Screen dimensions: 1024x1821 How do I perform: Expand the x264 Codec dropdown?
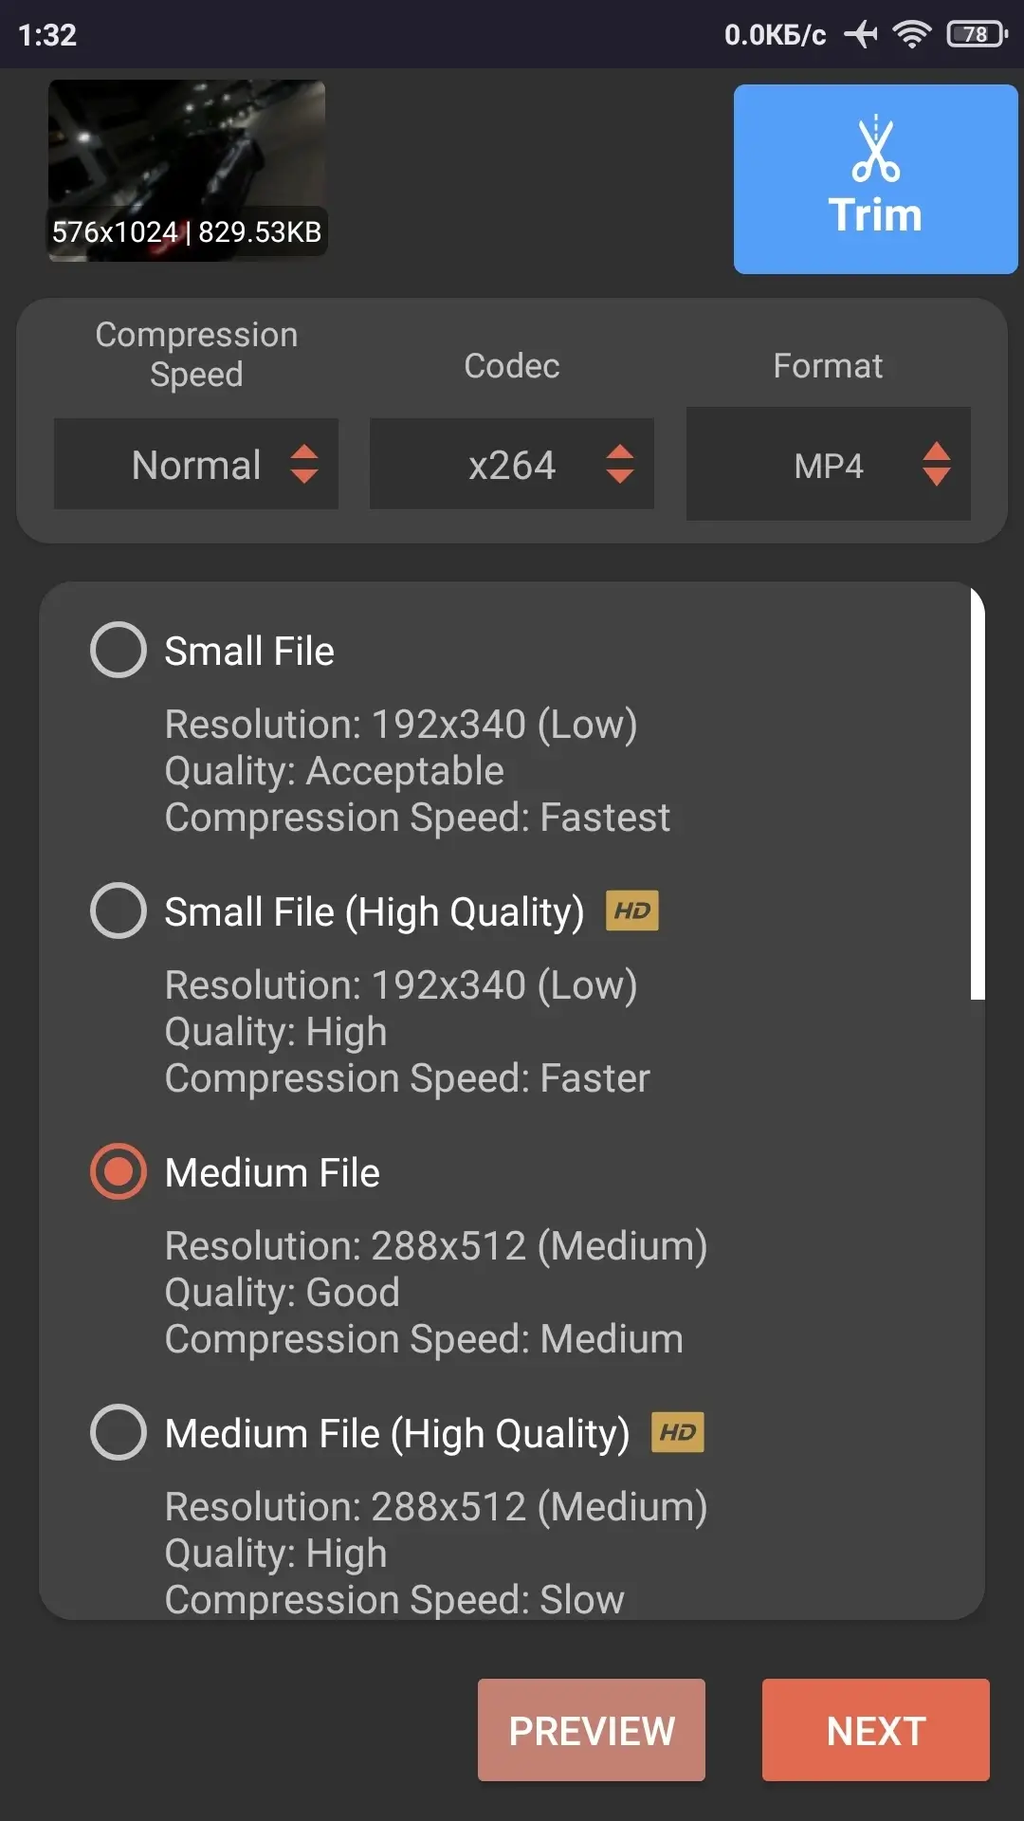pyautogui.click(x=512, y=465)
